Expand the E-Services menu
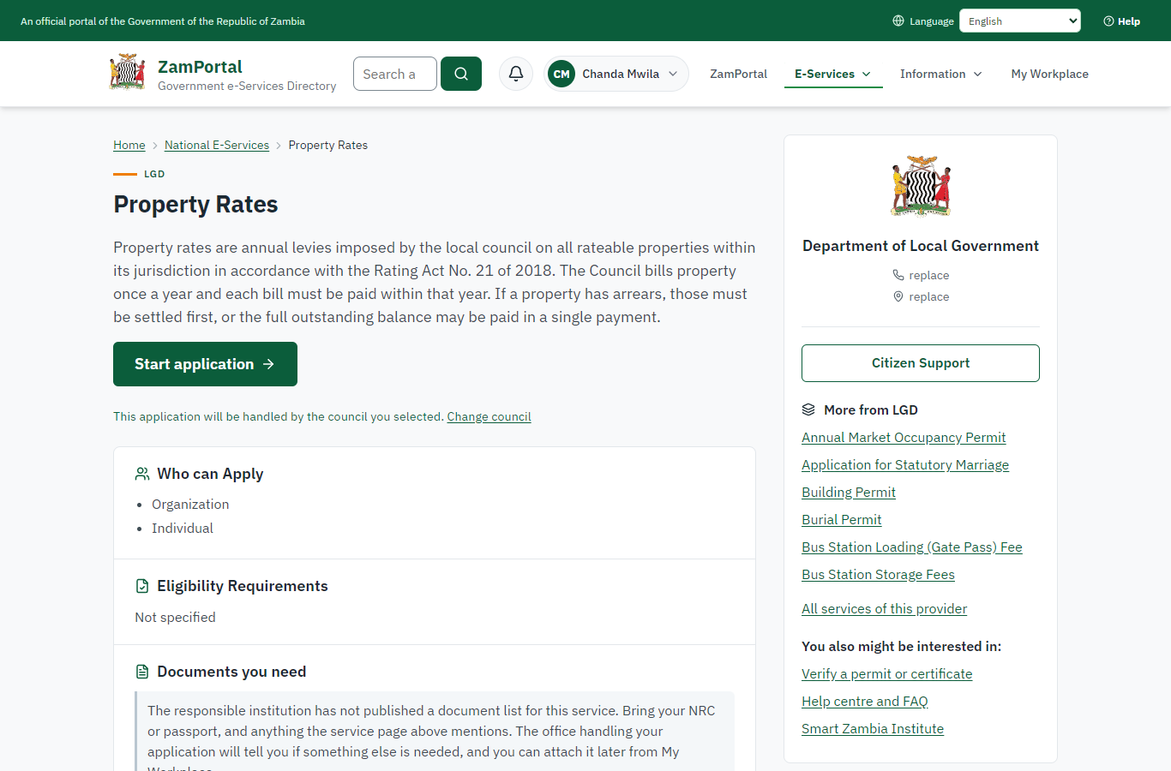 click(x=833, y=74)
